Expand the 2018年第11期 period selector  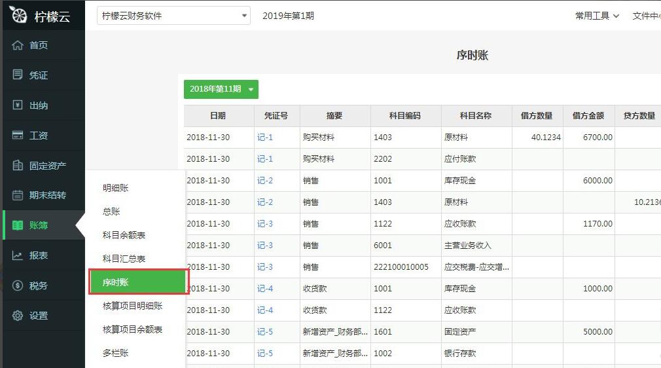coord(221,89)
